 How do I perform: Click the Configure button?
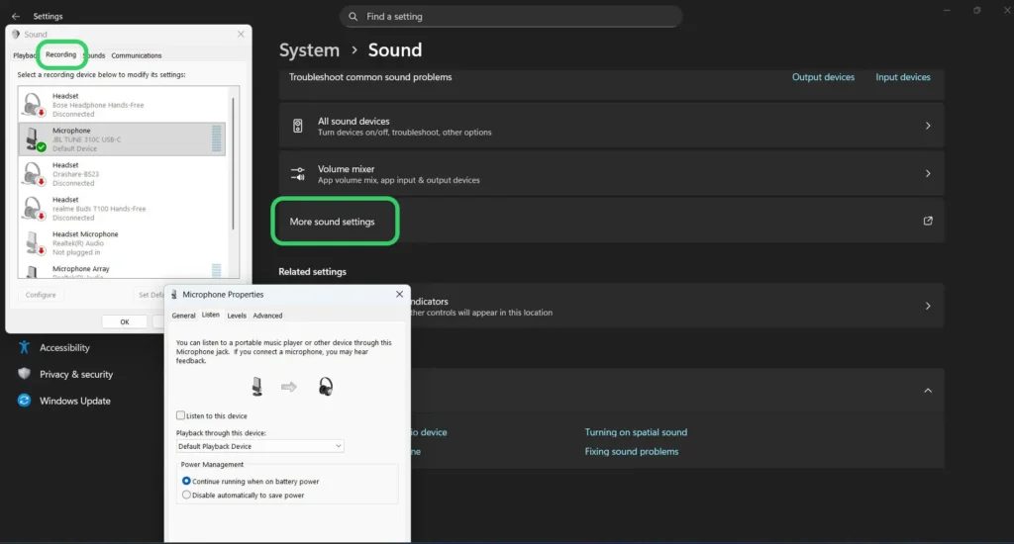(41, 295)
